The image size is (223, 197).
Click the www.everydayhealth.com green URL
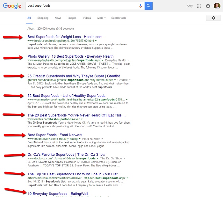64,60
